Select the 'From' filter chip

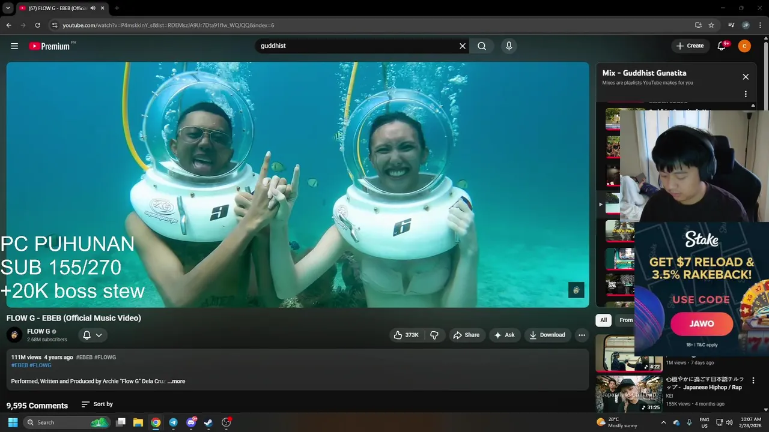pos(625,320)
